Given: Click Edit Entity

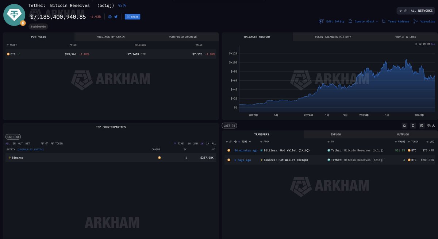Looking at the screenshot, I should (x=331, y=22).
